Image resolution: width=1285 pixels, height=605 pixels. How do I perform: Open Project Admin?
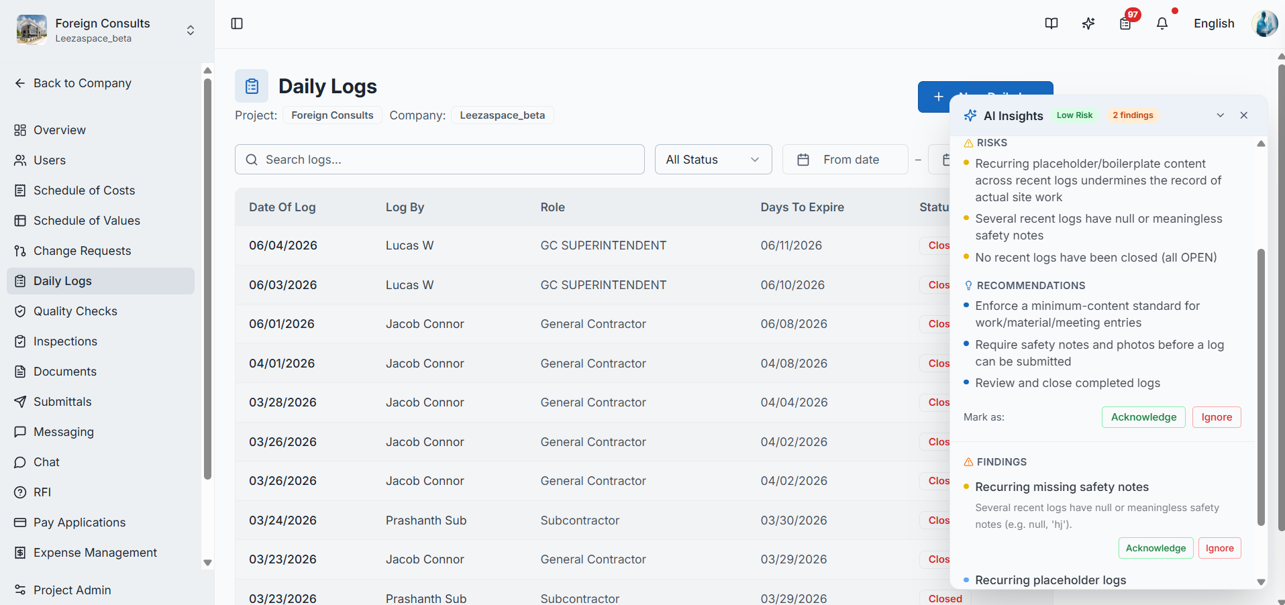click(101, 590)
